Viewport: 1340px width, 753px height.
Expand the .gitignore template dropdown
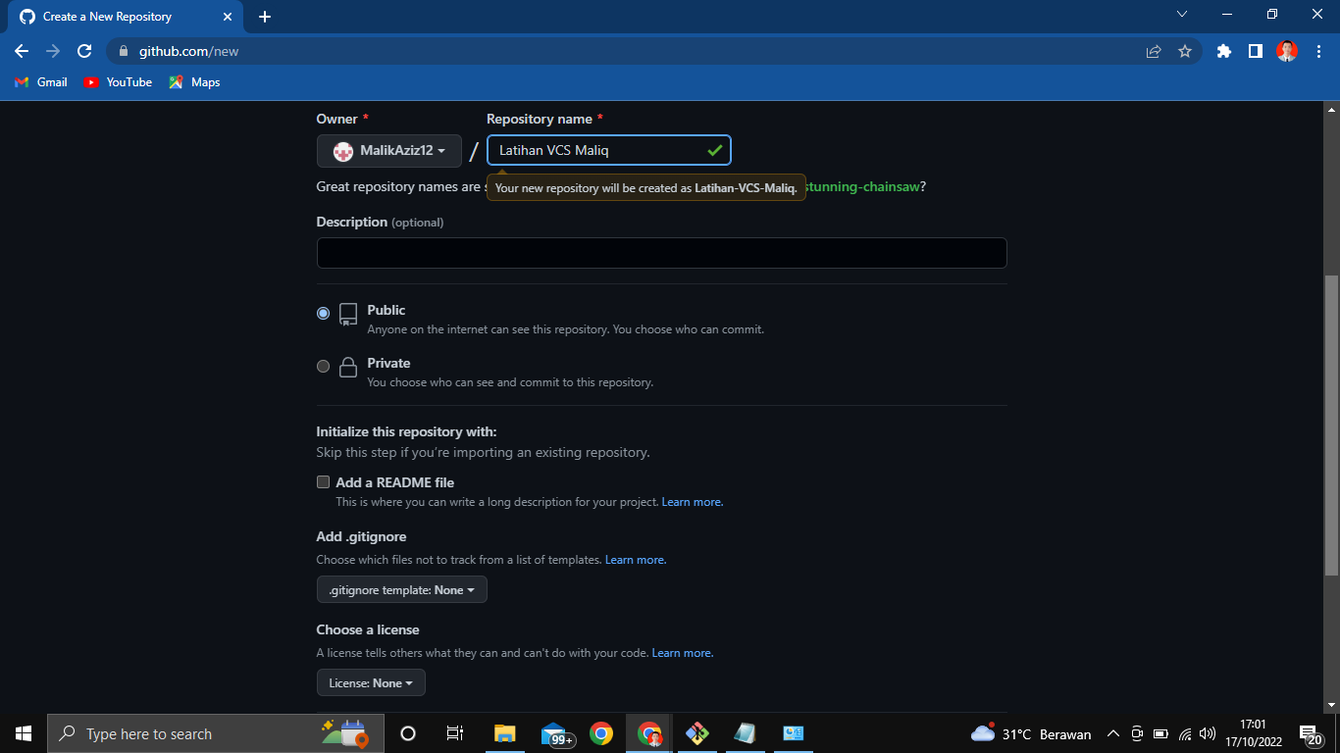coord(401,590)
